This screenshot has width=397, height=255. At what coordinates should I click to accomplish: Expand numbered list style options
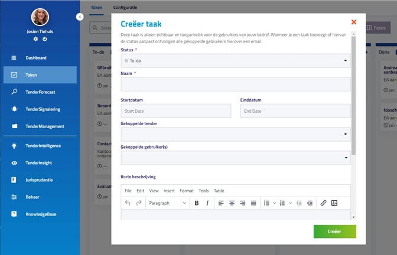tap(290, 203)
